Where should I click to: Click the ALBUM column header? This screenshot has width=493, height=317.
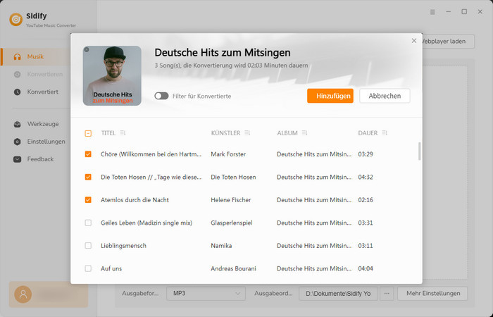(x=287, y=133)
